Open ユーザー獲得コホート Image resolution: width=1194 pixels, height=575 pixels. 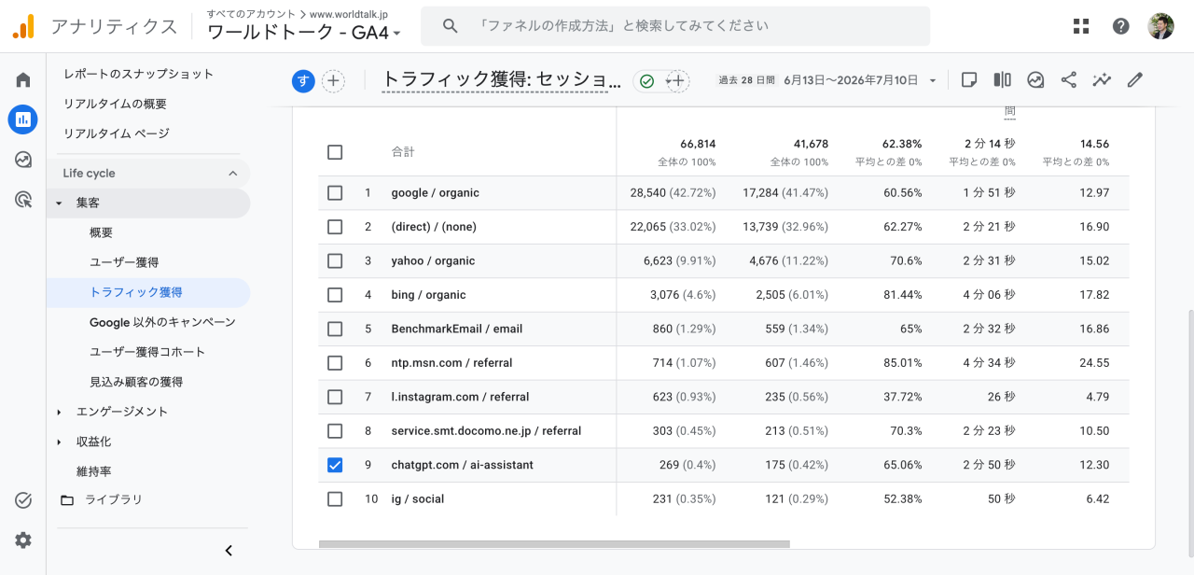[x=147, y=352]
